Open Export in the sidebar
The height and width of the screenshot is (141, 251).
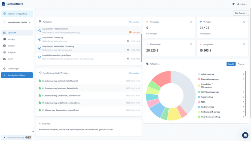pyautogui.click(x=17, y=59)
